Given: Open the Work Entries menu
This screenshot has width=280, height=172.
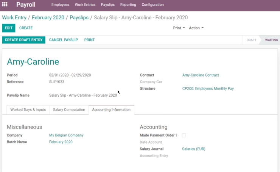Looking at the screenshot, I should point(85,5).
